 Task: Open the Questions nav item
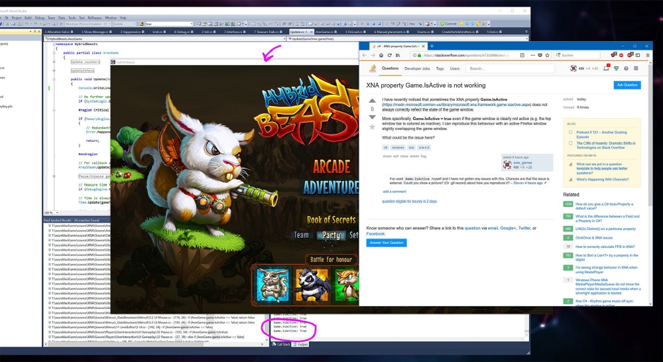pos(391,68)
